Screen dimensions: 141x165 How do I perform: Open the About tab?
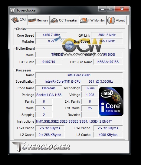click(x=116, y=20)
